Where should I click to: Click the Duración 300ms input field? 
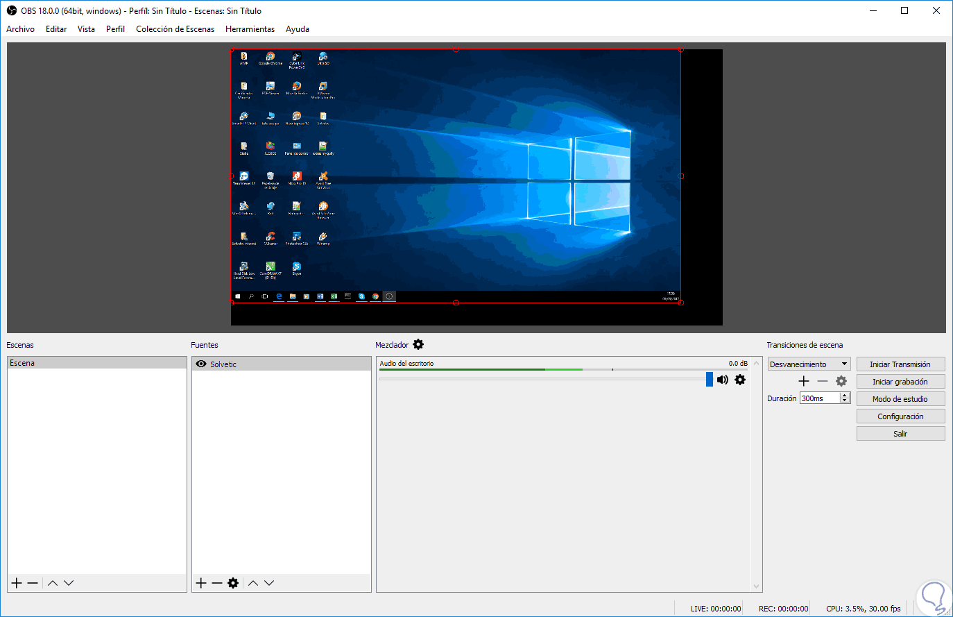click(x=818, y=398)
